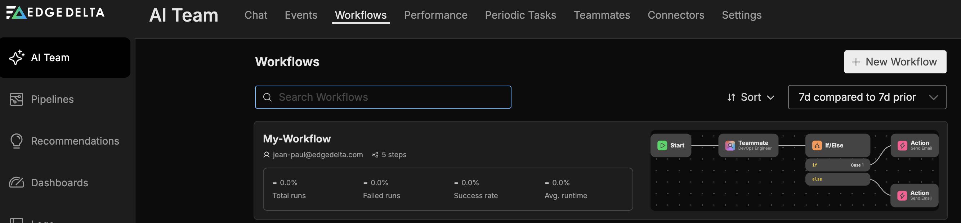
Task: Open Recommendations lightbulb icon
Action: [x=17, y=141]
